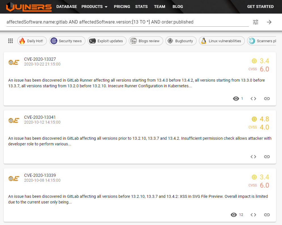View source code for CVE-2020-13327
This screenshot has height=225, width=282.
253,99
